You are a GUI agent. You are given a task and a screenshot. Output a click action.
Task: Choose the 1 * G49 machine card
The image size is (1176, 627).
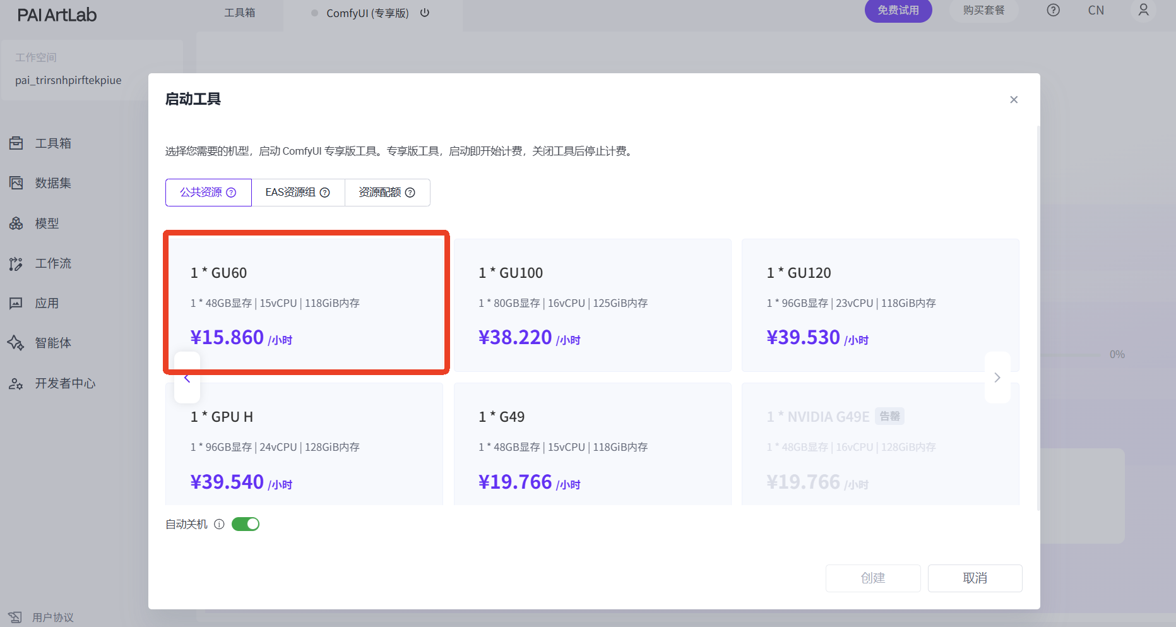(x=593, y=444)
